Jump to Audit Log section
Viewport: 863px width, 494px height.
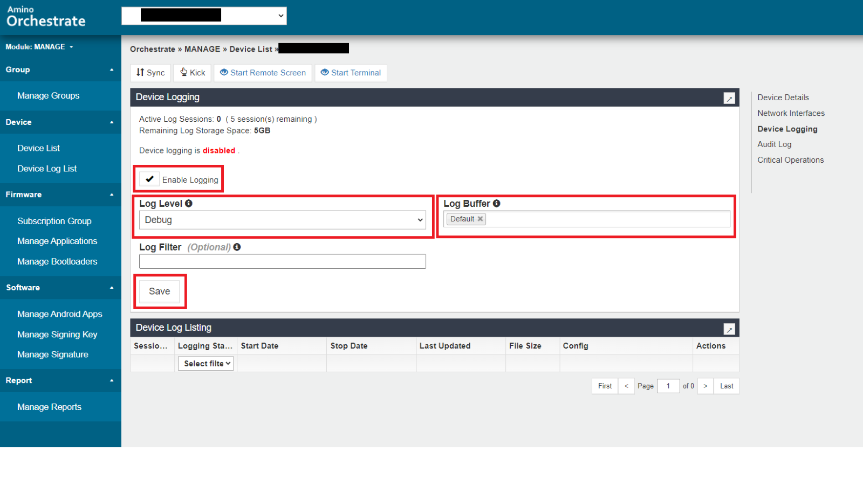[x=774, y=144]
